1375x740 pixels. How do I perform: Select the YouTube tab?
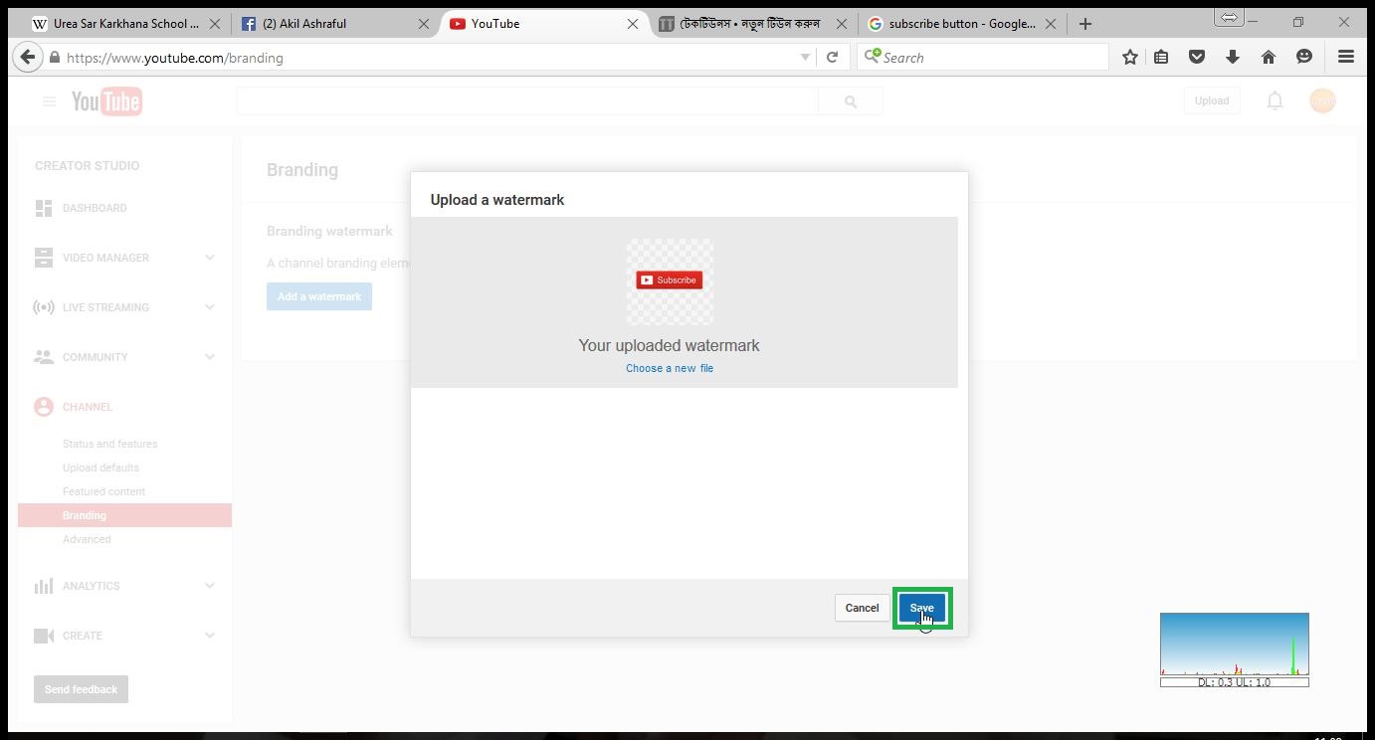(x=542, y=24)
